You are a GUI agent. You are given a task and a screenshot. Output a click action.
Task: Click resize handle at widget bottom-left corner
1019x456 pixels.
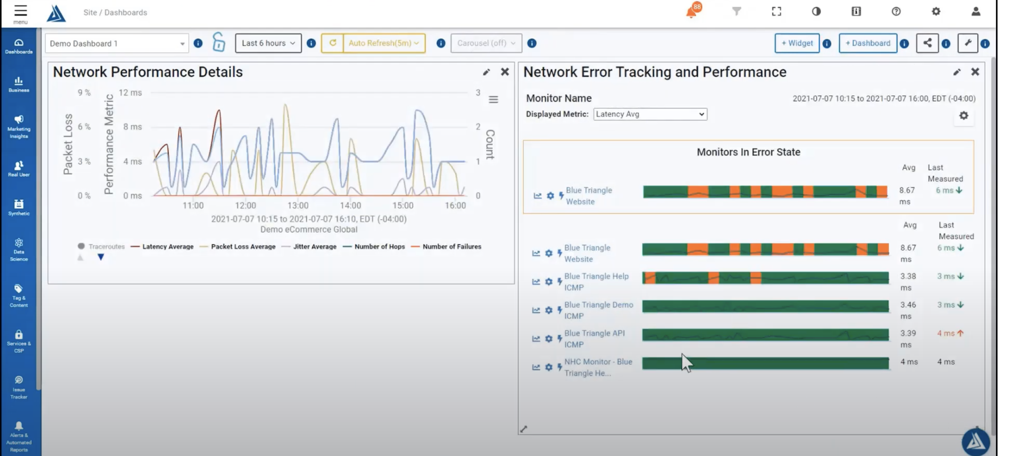click(524, 429)
